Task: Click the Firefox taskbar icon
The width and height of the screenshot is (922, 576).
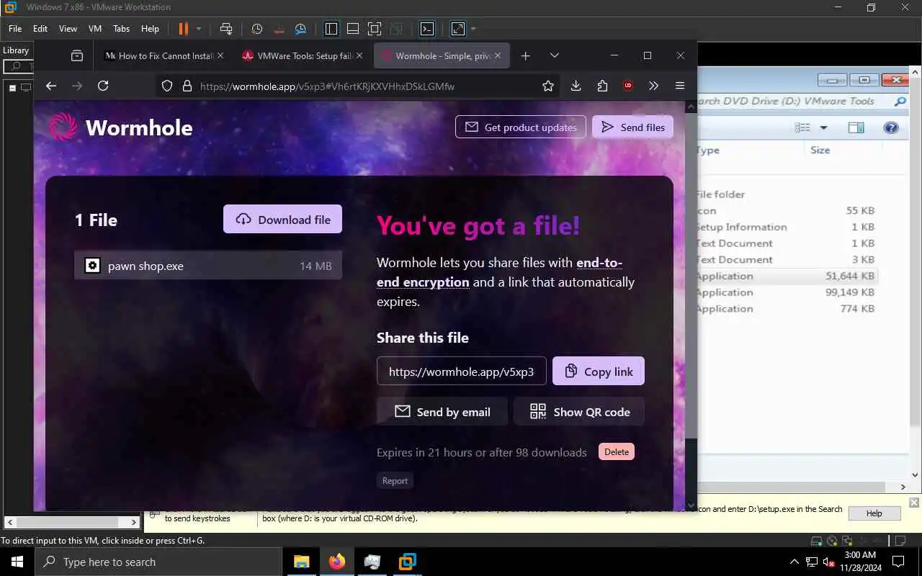Action: [336, 562]
